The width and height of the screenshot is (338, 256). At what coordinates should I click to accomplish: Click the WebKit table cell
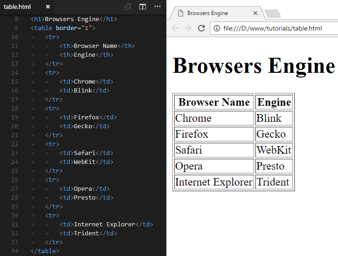click(x=274, y=150)
